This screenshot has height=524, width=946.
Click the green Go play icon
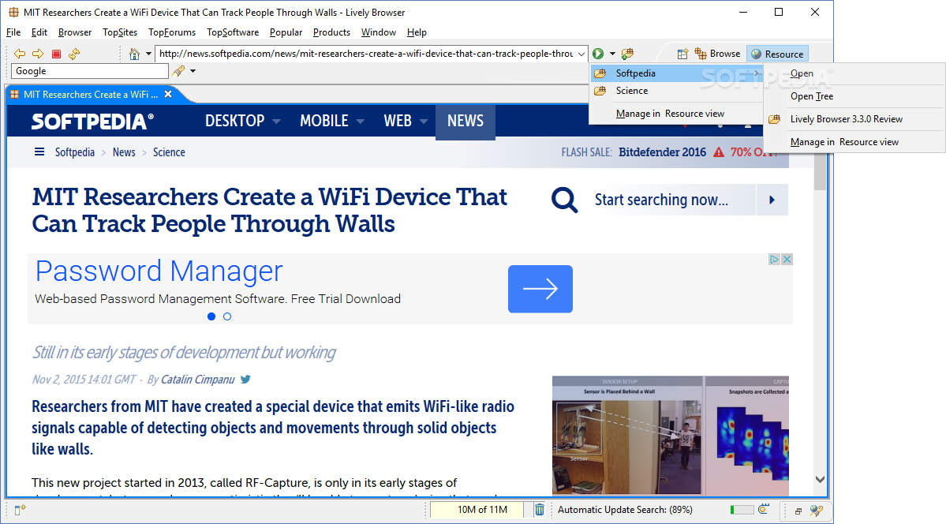tap(598, 54)
